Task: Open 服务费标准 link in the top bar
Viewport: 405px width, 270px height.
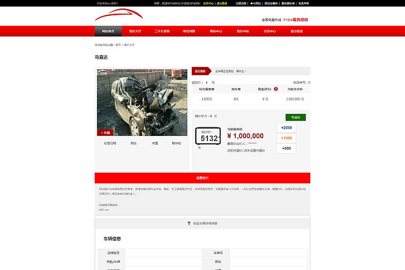Action: pyautogui.click(x=288, y=3)
